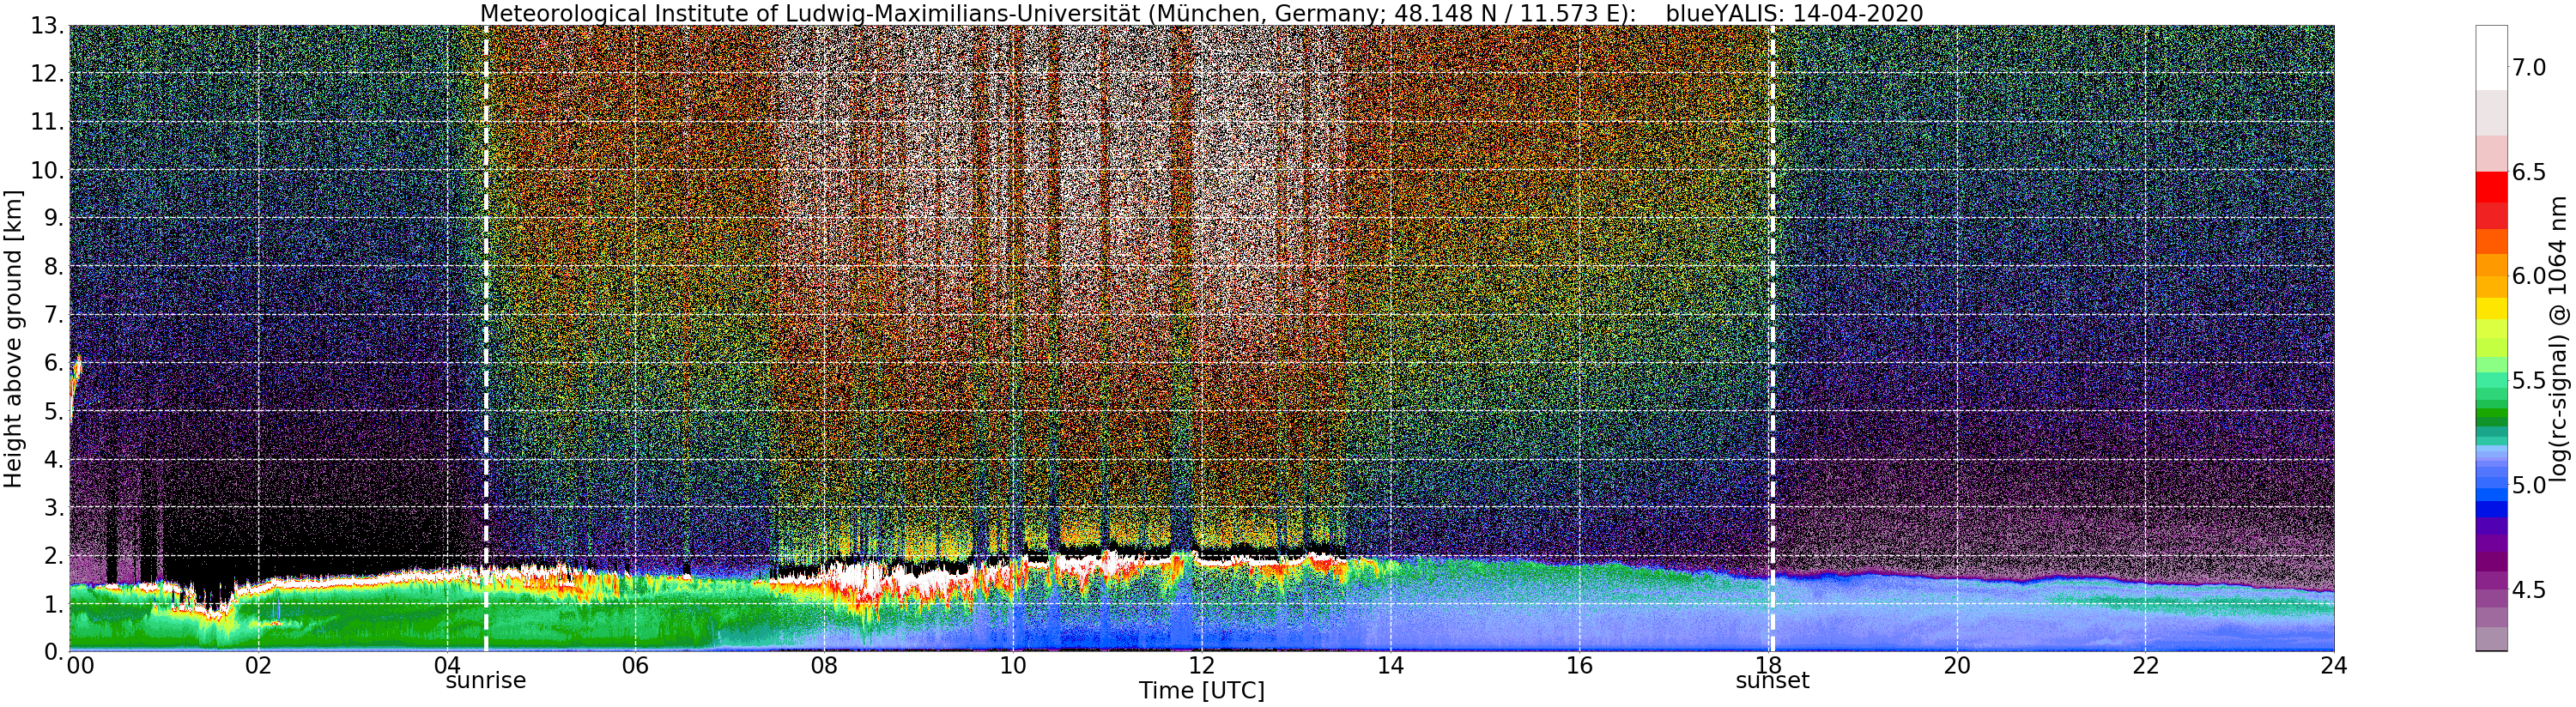Screen dimensions: 2576x707
Task: Click the yellow colorbar segment below 6.0
Action: (2491, 308)
